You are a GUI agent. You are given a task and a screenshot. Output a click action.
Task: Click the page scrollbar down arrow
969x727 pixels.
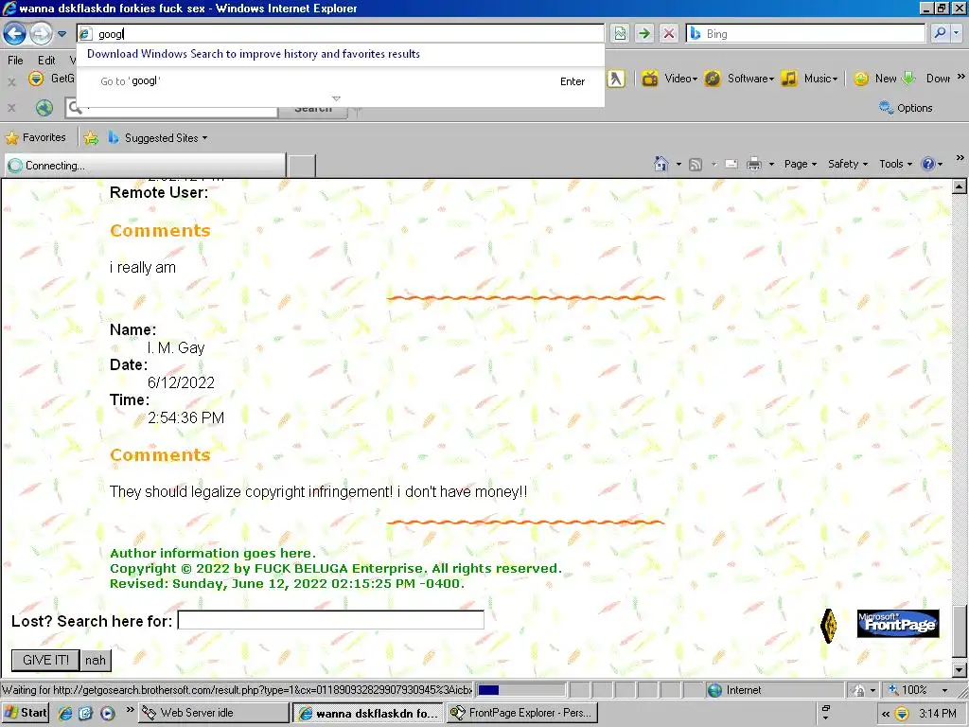tap(960, 670)
